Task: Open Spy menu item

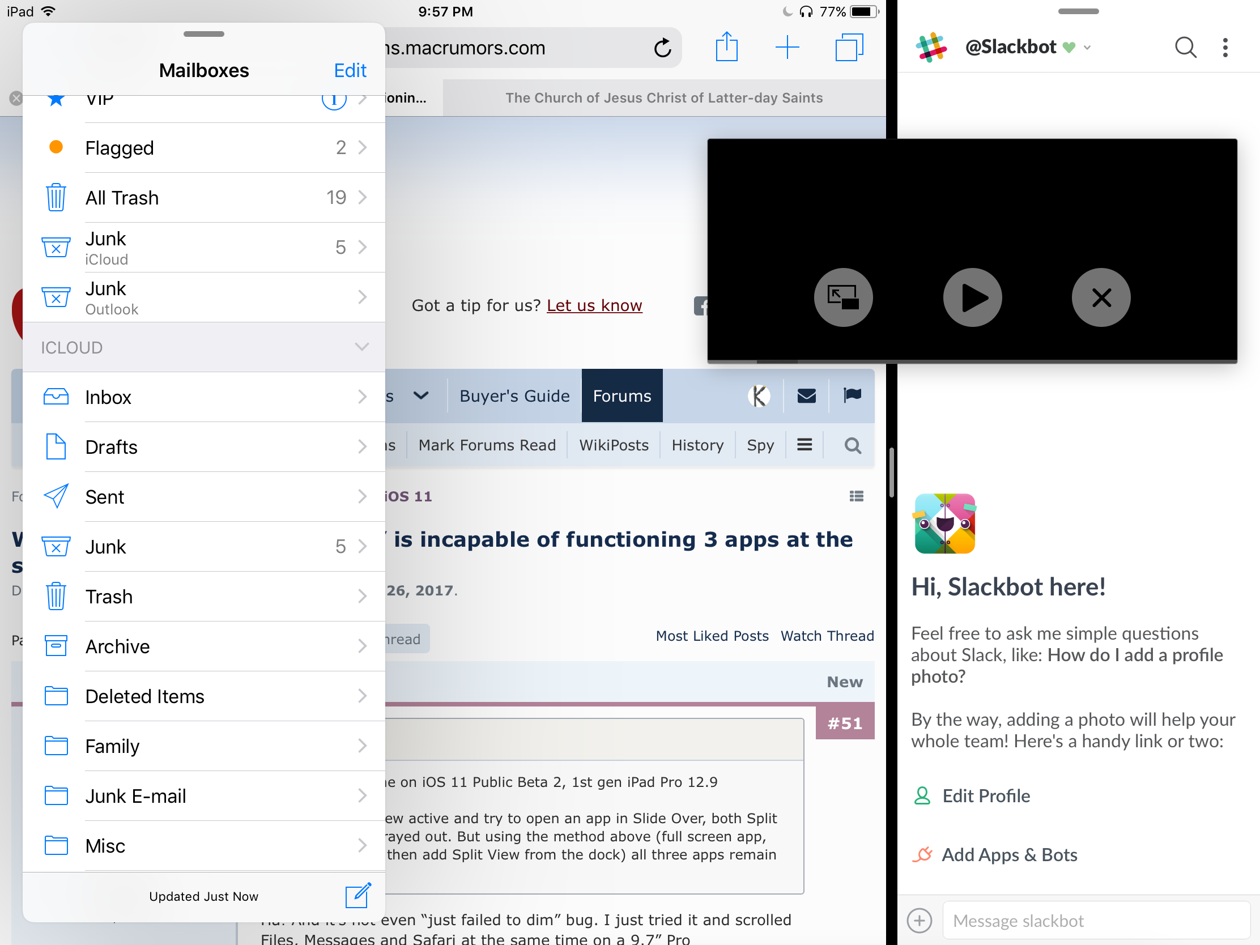Action: 760,445
